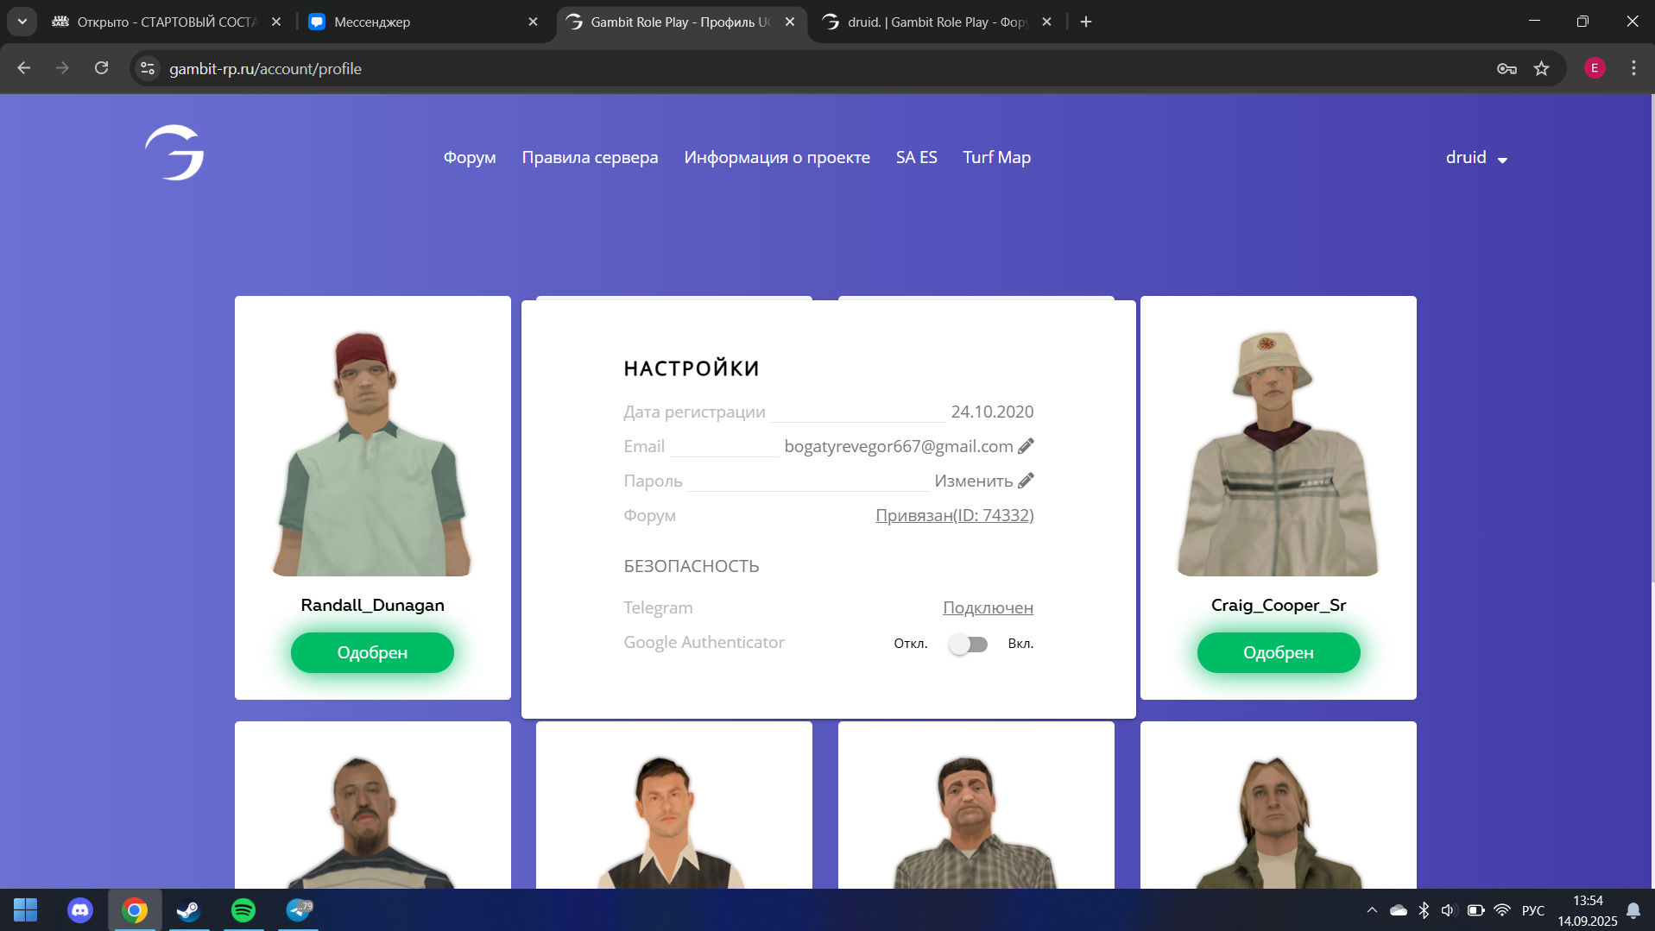The image size is (1655, 931).
Task: Select Craig_Cooper_Sr character image
Action: point(1278,453)
